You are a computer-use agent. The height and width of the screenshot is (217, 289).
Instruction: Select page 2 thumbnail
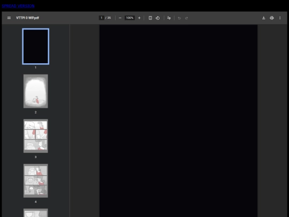click(x=35, y=91)
